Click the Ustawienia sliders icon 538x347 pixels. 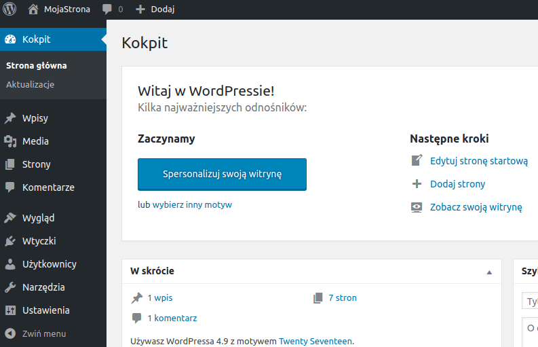coord(10,310)
